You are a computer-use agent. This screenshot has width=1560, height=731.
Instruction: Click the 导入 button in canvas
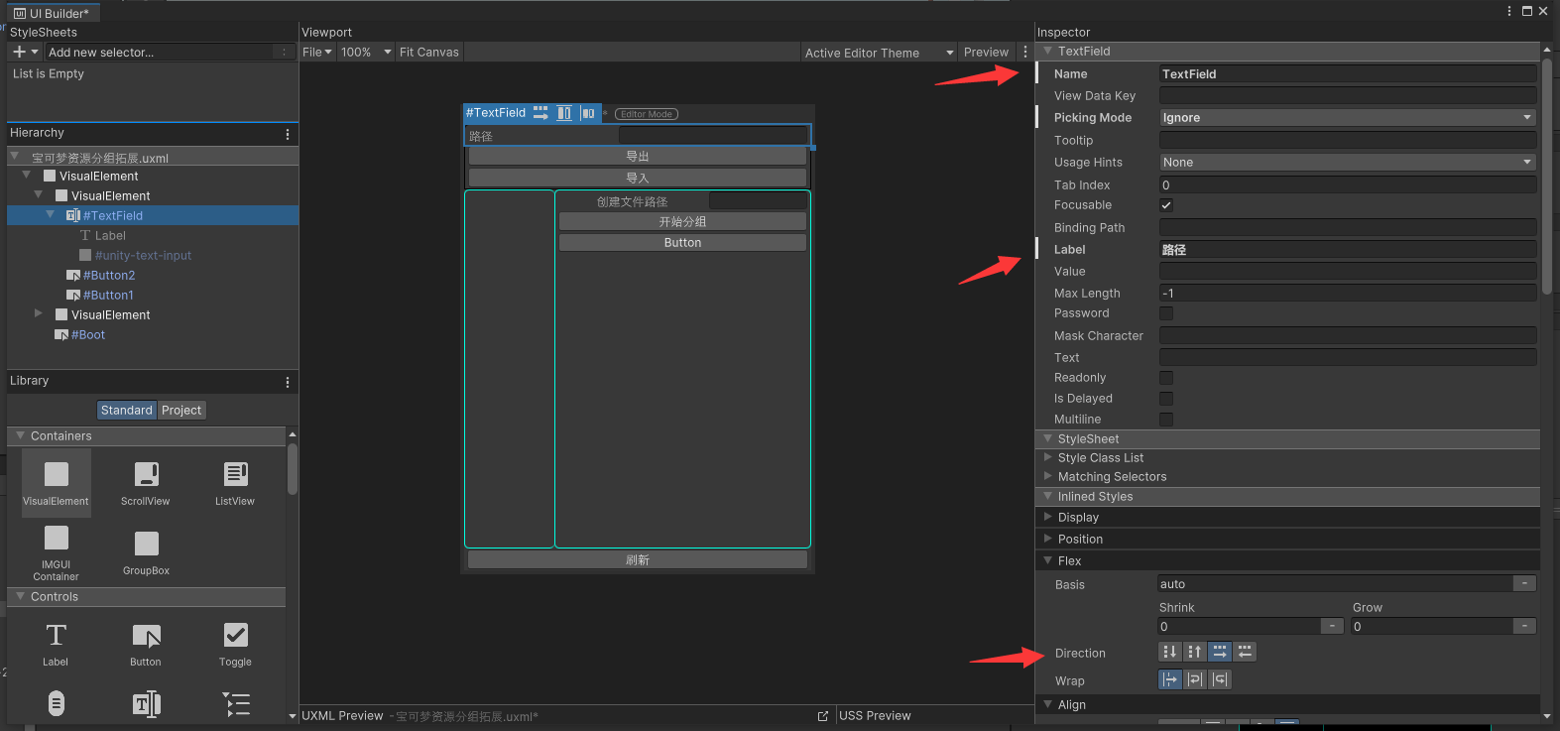click(x=638, y=178)
